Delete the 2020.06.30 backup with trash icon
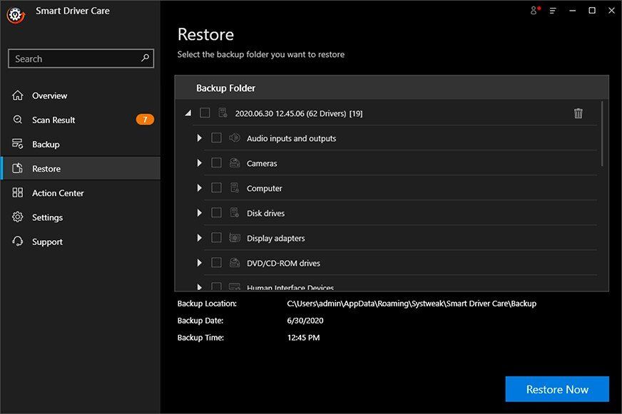This screenshot has width=622, height=414. [x=578, y=113]
